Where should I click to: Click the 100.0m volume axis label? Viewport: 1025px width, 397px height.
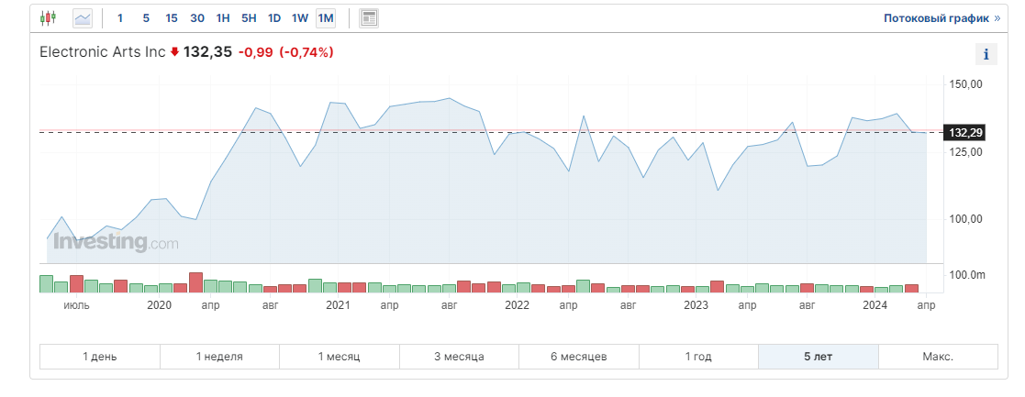[x=967, y=275]
